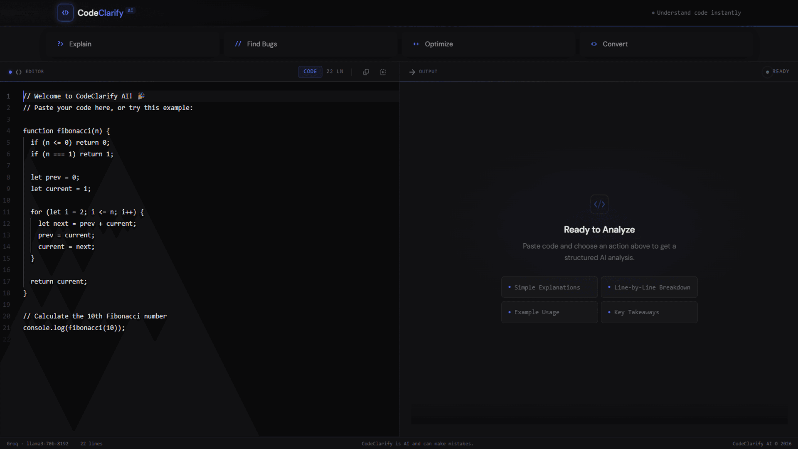Click the 'if (n === 1) return 1;' line

tap(72, 154)
